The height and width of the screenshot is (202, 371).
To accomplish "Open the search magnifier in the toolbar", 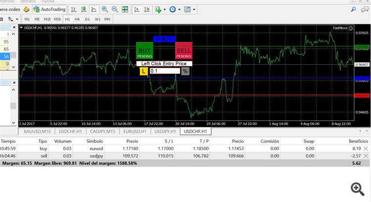I will (354, 9).
